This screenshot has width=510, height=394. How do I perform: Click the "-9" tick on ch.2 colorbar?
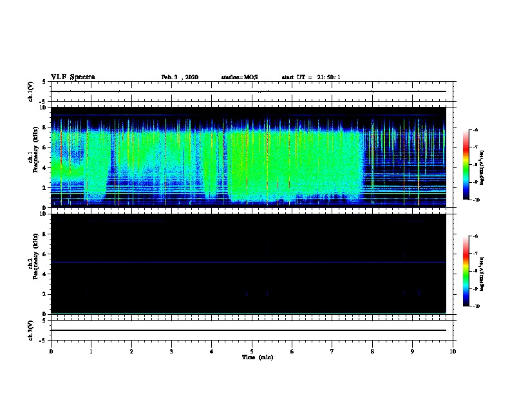coord(475,288)
